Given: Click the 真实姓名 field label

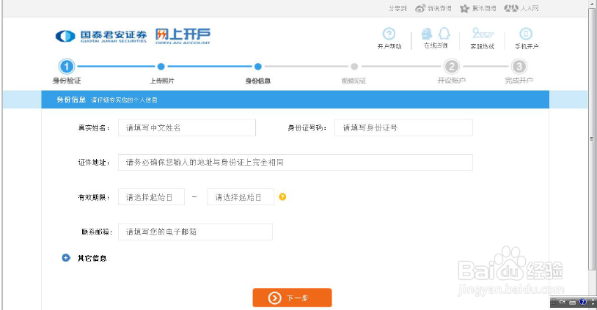Looking at the screenshot, I should pos(94,128).
